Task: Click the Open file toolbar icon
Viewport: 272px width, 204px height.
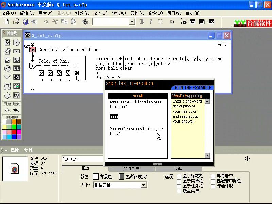Action: click(x=16, y=22)
